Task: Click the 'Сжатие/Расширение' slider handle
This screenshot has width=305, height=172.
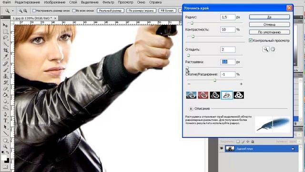Action: (x=215, y=80)
